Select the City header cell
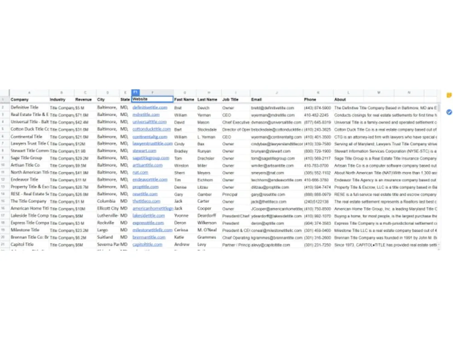Screen dimensions: 453x340 point(108,99)
